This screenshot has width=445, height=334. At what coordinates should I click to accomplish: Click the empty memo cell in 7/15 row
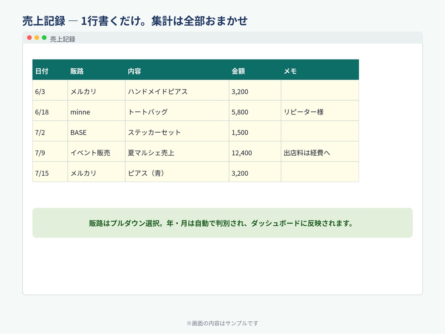click(x=320, y=172)
